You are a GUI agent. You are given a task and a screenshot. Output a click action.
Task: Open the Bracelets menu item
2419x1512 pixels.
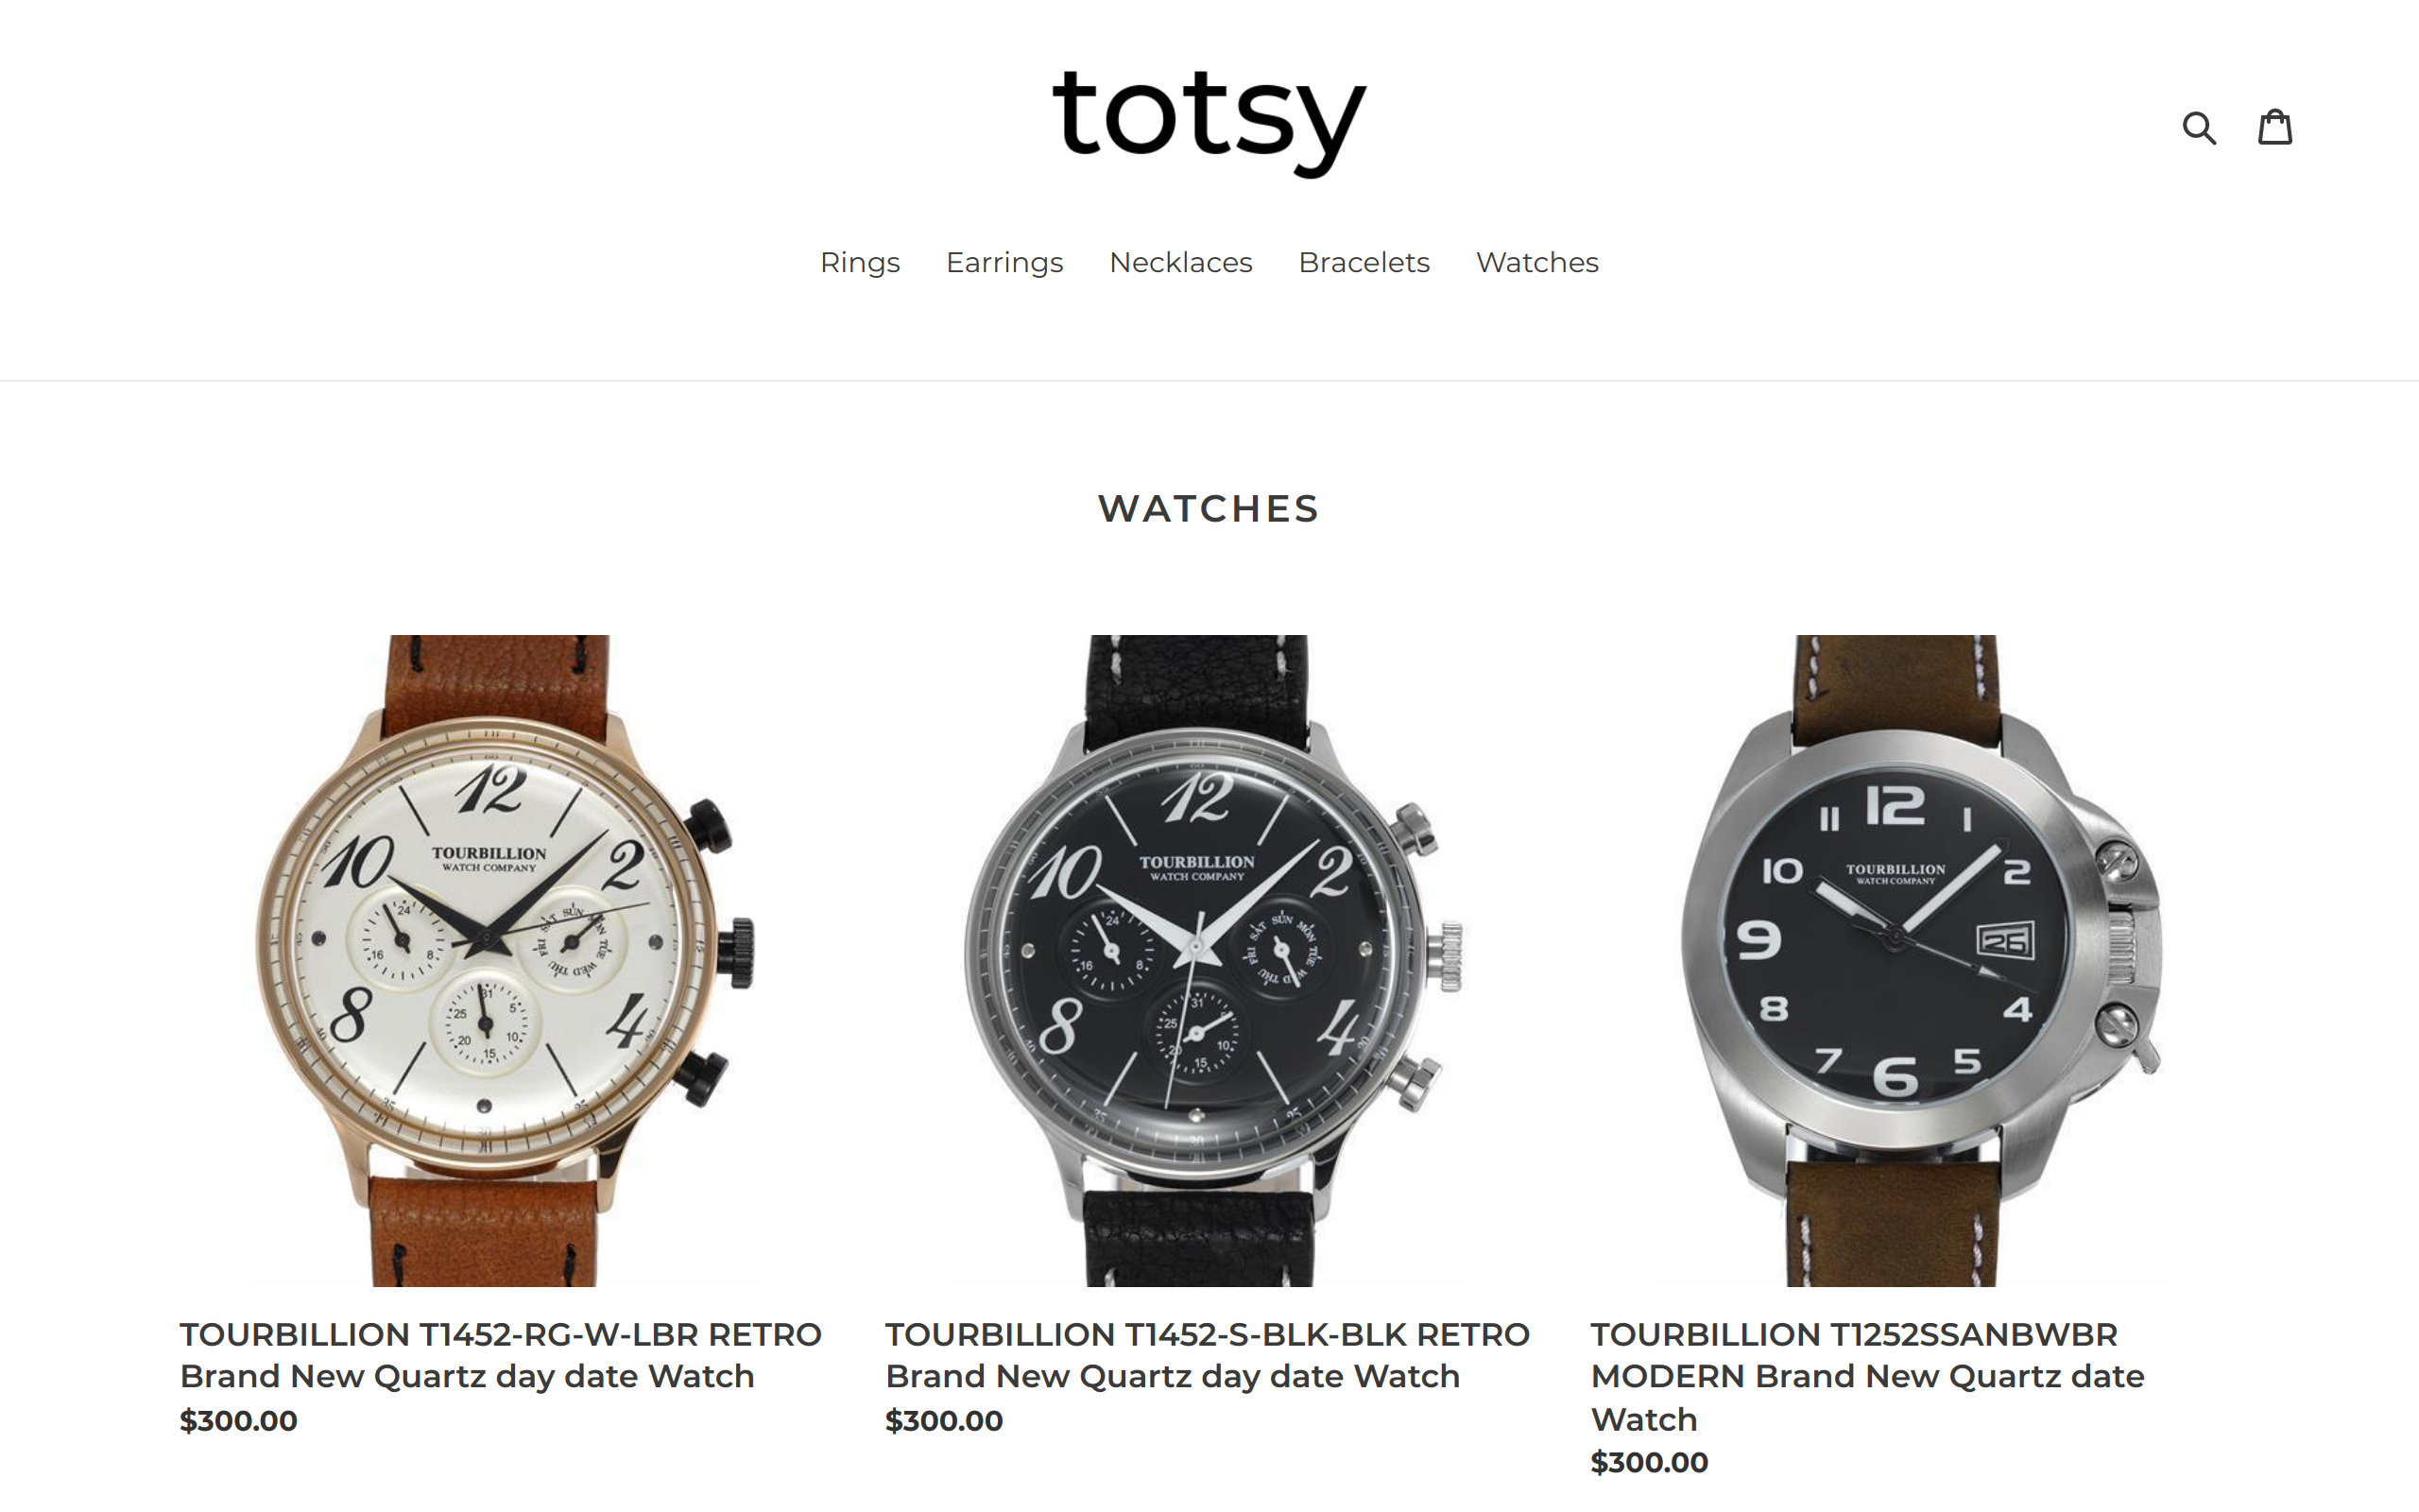(1364, 262)
